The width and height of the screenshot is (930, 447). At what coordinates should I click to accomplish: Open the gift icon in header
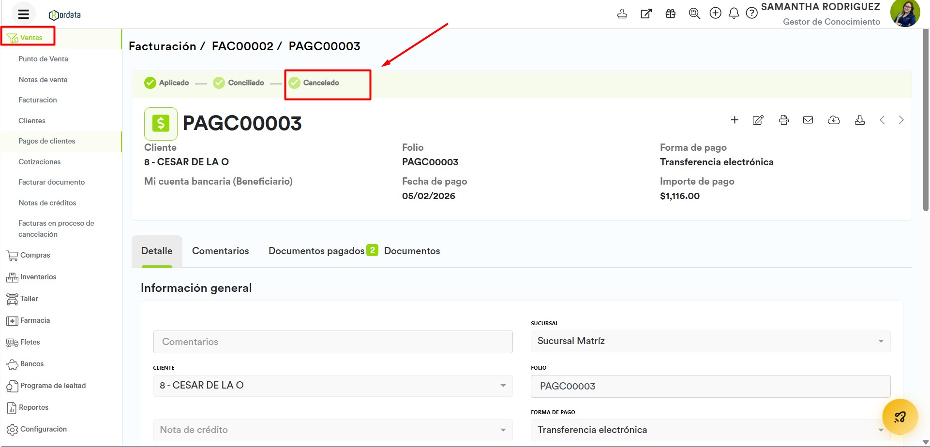(x=671, y=14)
